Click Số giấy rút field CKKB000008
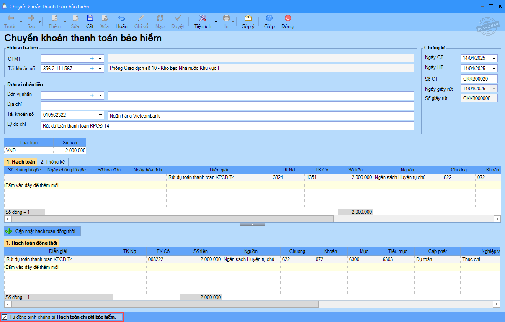 coord(479,98)
